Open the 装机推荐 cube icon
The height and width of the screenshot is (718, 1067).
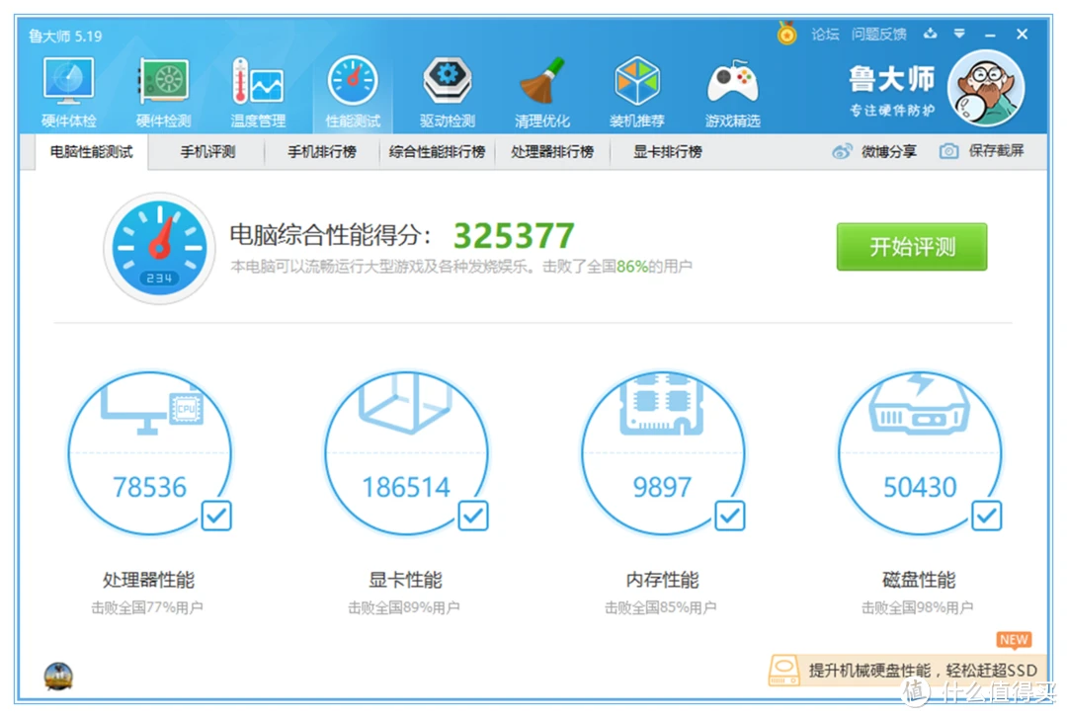coord(637,92)
